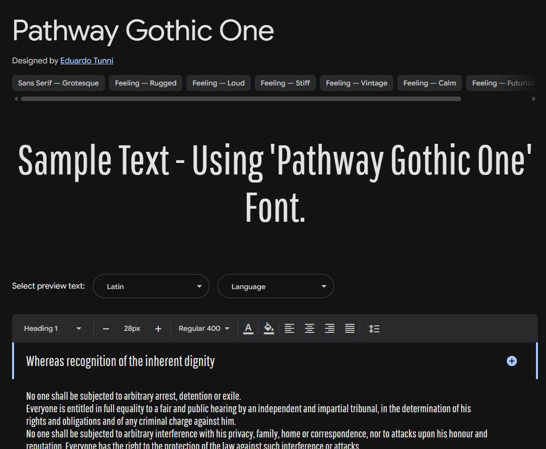Increase font size with plus button
Viewport: 546px width, 449px height.
(158, 329)
